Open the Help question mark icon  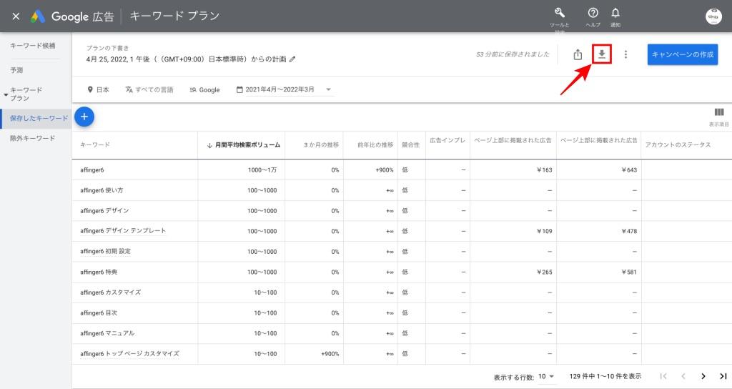tap(593, 13)
